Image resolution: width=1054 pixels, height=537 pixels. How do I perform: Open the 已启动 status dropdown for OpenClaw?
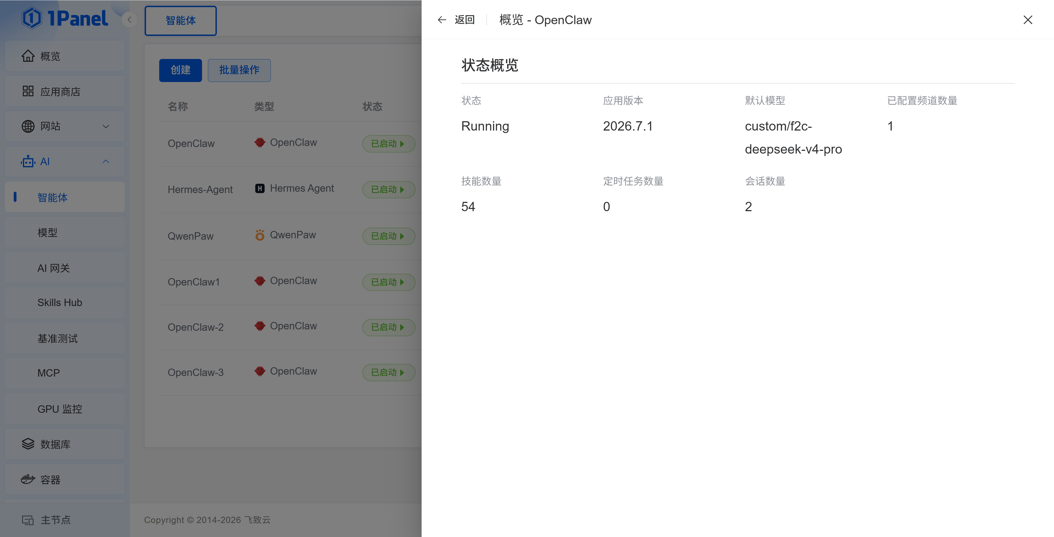pos(388,143)
